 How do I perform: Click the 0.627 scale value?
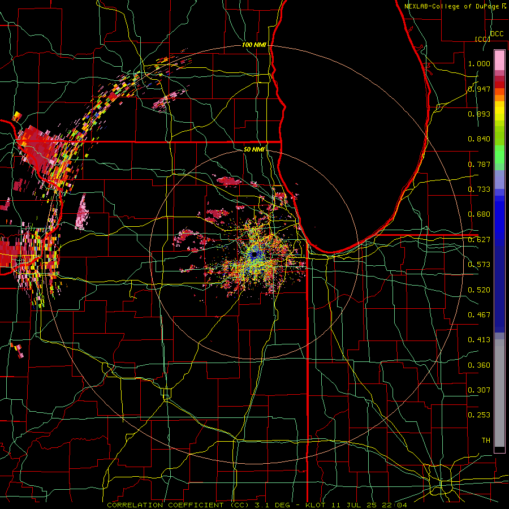coord(479,240)
